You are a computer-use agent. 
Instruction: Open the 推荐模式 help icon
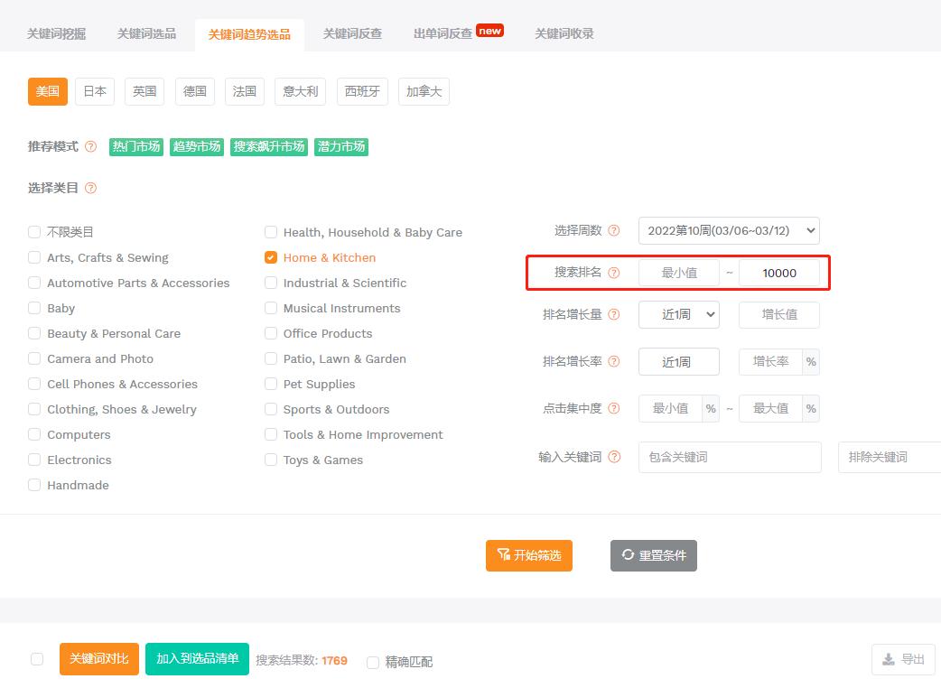point(90,145)
